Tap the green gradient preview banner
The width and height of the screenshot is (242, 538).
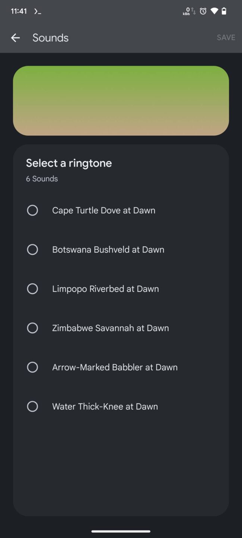tap(121, 101)
